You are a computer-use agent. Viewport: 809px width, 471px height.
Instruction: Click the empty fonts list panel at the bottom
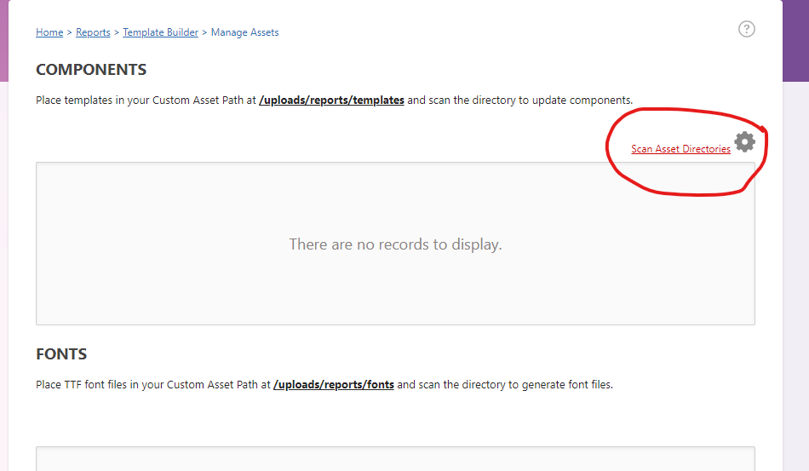[x=395, y=458]
